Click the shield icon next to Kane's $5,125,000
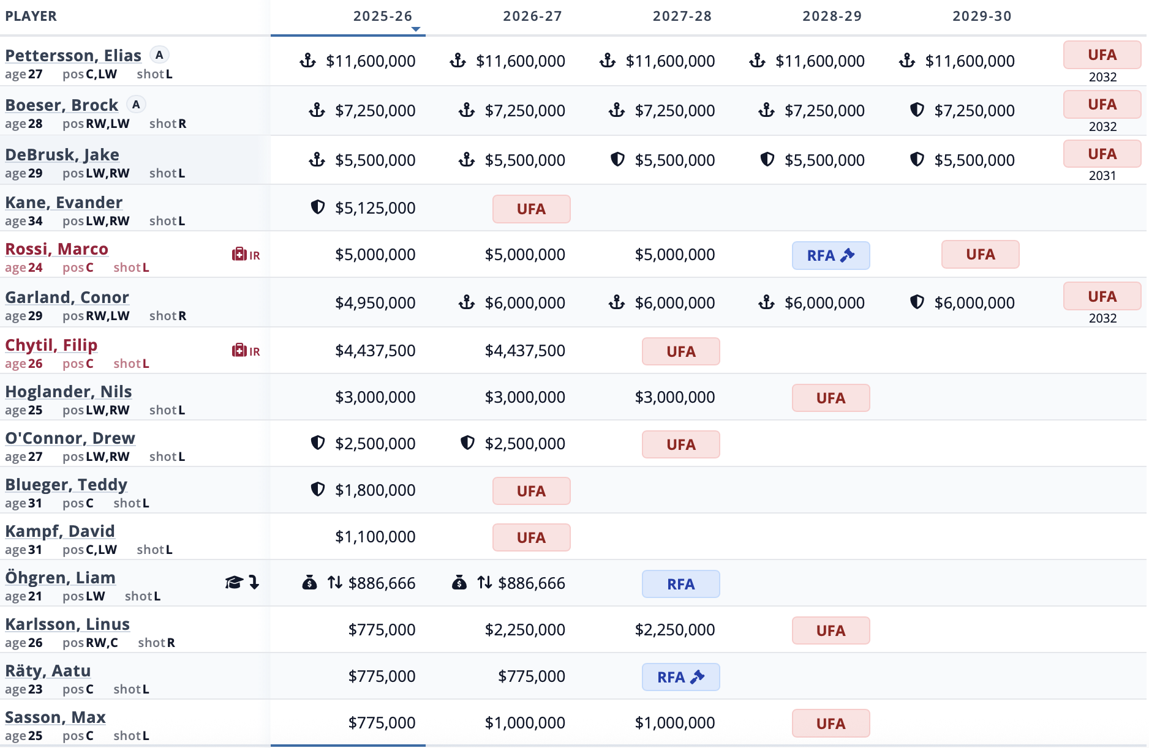This screenshot has height=748, width=1149. (317, 208)
